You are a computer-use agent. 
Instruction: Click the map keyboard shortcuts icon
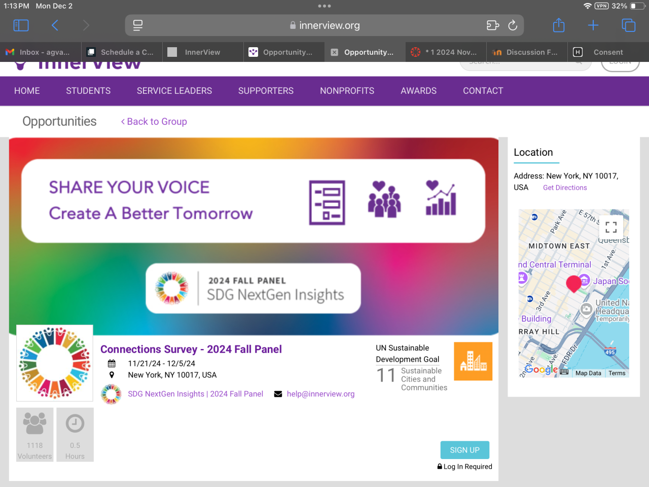(564, 372)
